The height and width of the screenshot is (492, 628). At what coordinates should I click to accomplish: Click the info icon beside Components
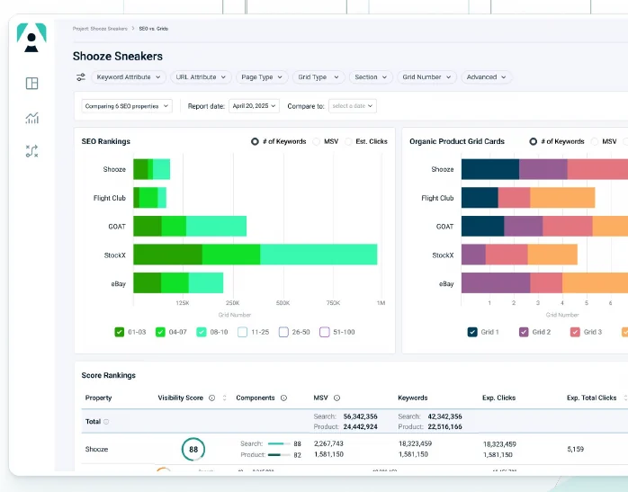[x=283, y=398]
